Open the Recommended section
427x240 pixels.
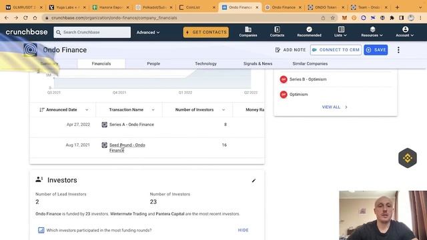[309, 32]
